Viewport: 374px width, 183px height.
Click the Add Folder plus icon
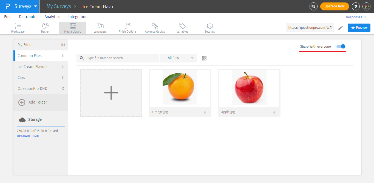(22, 102)
